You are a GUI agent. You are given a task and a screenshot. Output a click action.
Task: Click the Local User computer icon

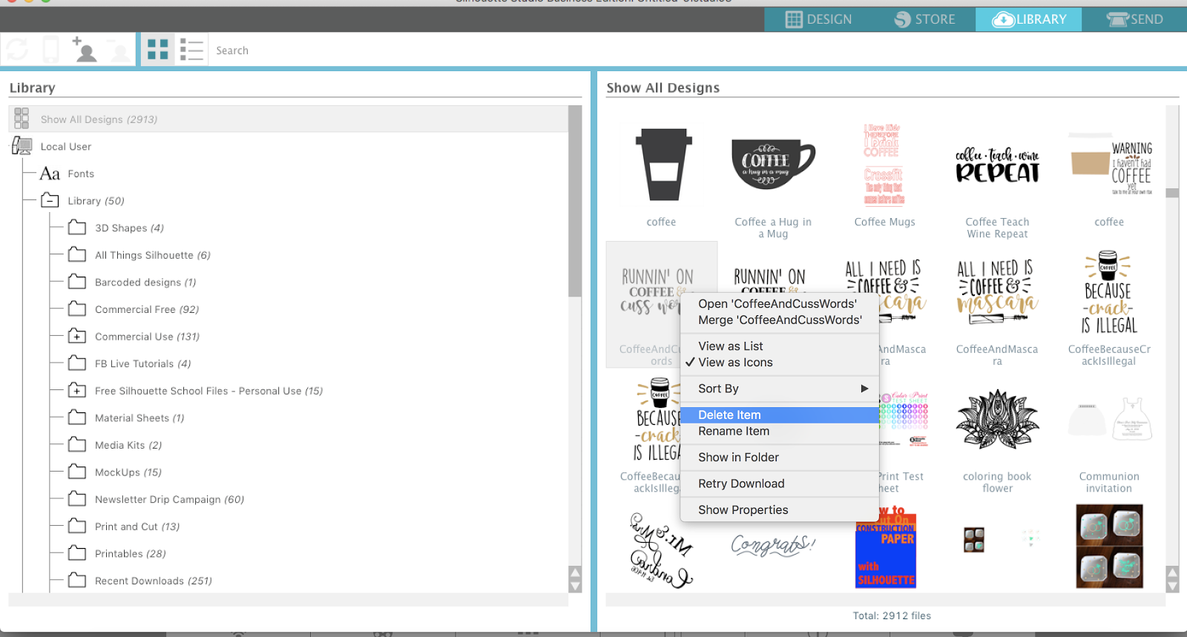(x=22, y=146)
